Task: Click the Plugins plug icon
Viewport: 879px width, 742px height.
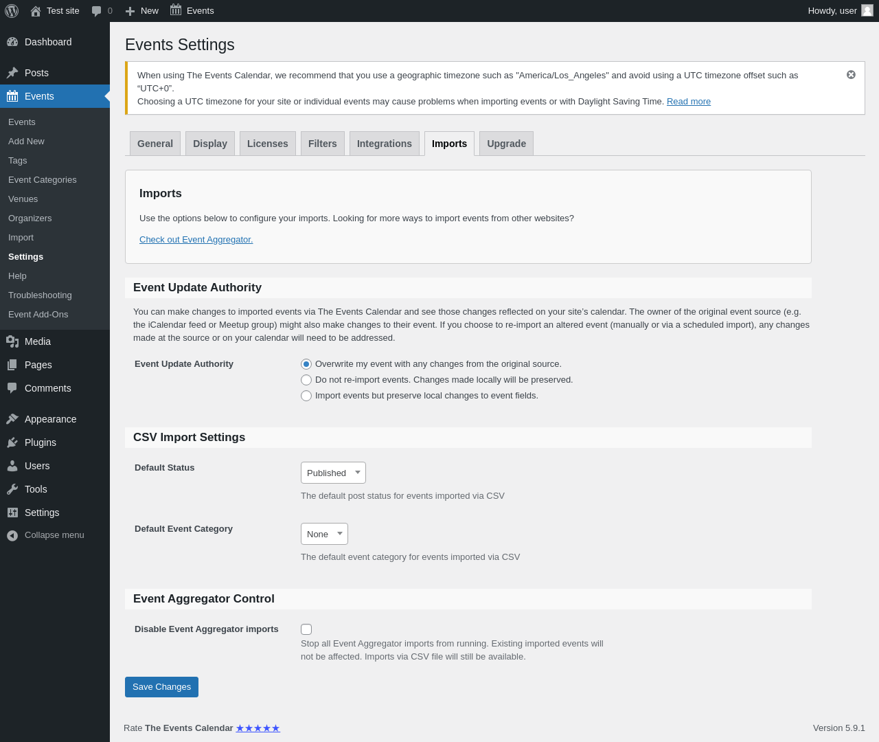Action: click(x=12, y=442)
